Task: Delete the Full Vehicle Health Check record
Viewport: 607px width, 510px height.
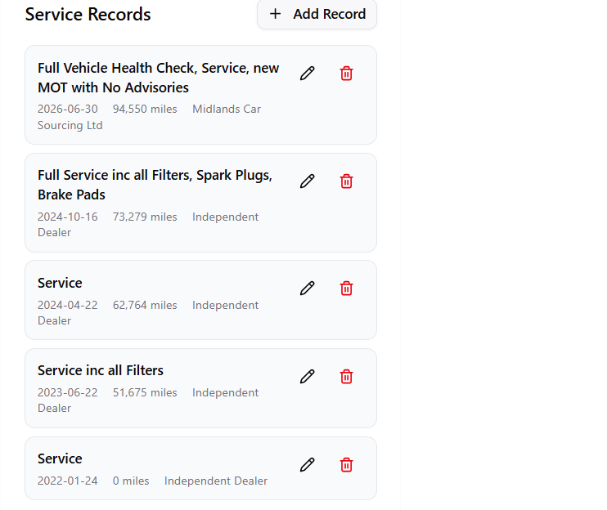Action: point(347,73)
